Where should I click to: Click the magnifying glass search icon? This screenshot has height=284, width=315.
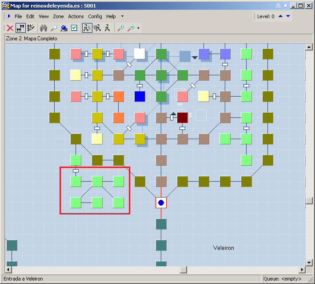tap(53, 28)
